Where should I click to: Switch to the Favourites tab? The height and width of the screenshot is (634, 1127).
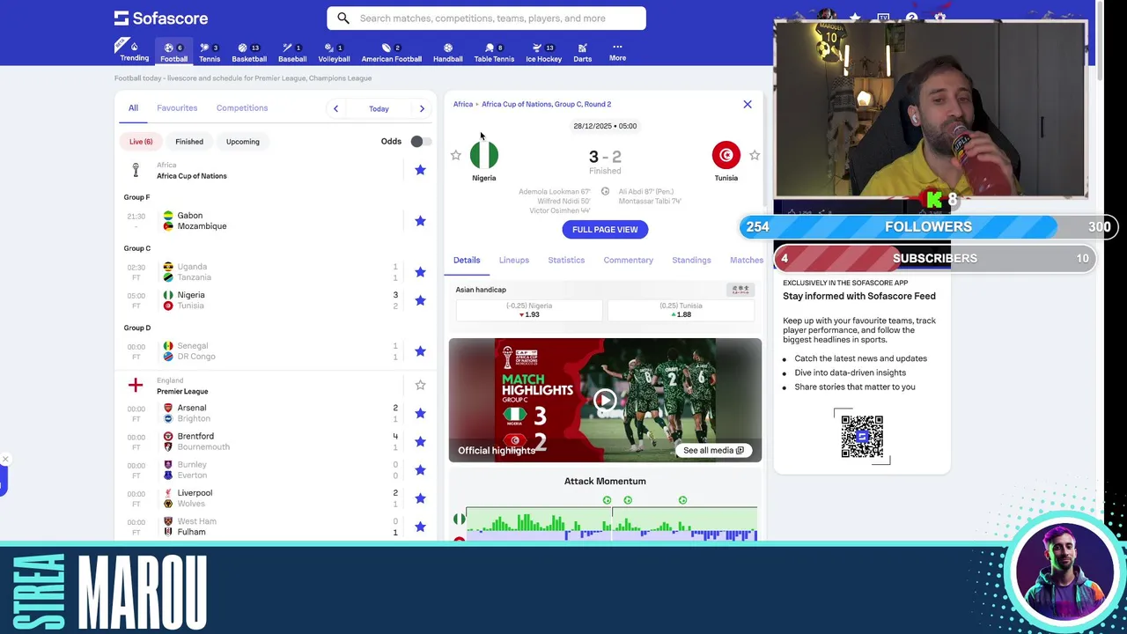pyautogui.click(x=177, y=107)
